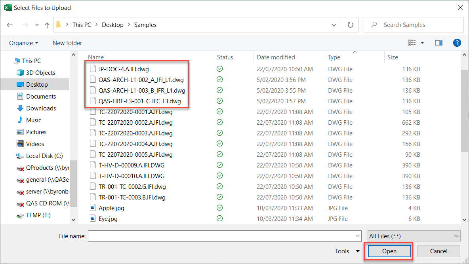Select Local Disk (C:) drive
Image resolution: width=469 pixels, height=264 pixels.
pyautogui.click(x=39, y=156)
